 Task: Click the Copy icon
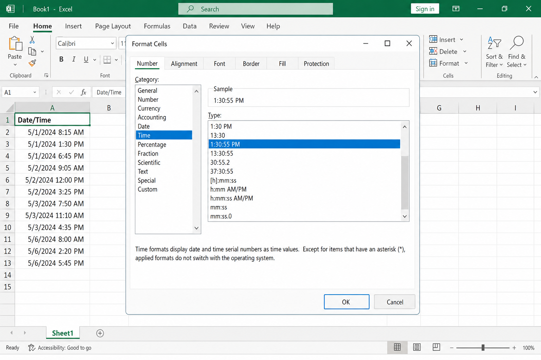32,52
